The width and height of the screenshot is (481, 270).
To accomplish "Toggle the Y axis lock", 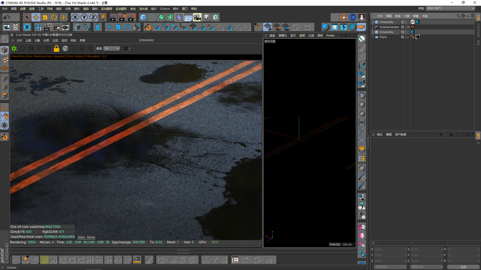I will (84, 18).
